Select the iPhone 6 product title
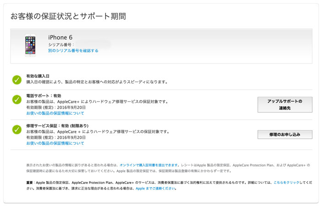 click(x=60, y=37)
